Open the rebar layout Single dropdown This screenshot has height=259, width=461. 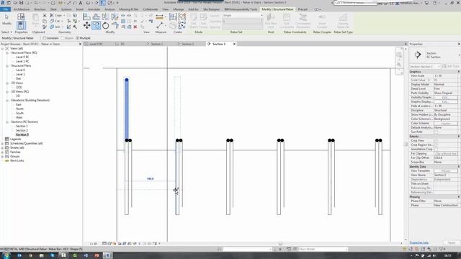[243, 15]
